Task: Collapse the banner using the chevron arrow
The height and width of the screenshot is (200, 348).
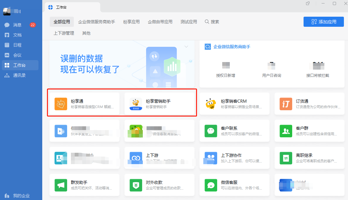Action: click(x=186, y=47)
